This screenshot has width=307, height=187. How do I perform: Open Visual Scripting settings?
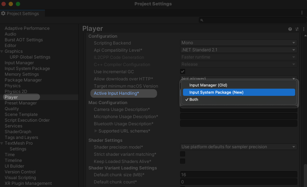[x=20, y=178]
